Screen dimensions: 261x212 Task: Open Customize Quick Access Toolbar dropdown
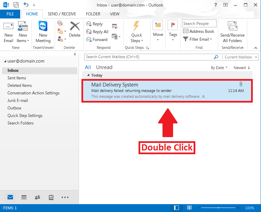(34, 5)
